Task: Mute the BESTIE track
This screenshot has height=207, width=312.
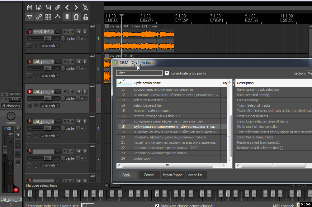Action: (x=78, y=31)
